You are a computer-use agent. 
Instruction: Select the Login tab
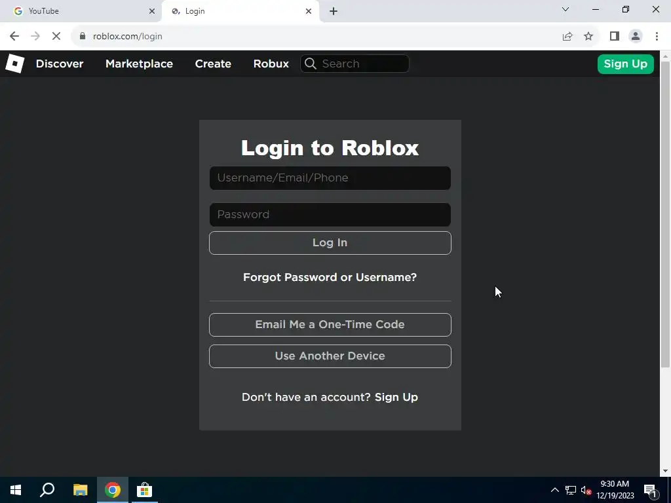(x=240, y=11)
